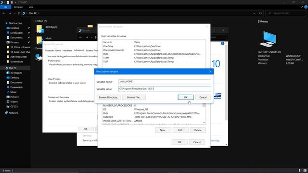Select OneDriveConsumer user variable row
This screenshot has width=308, height=173.
[x=154, y=50]
